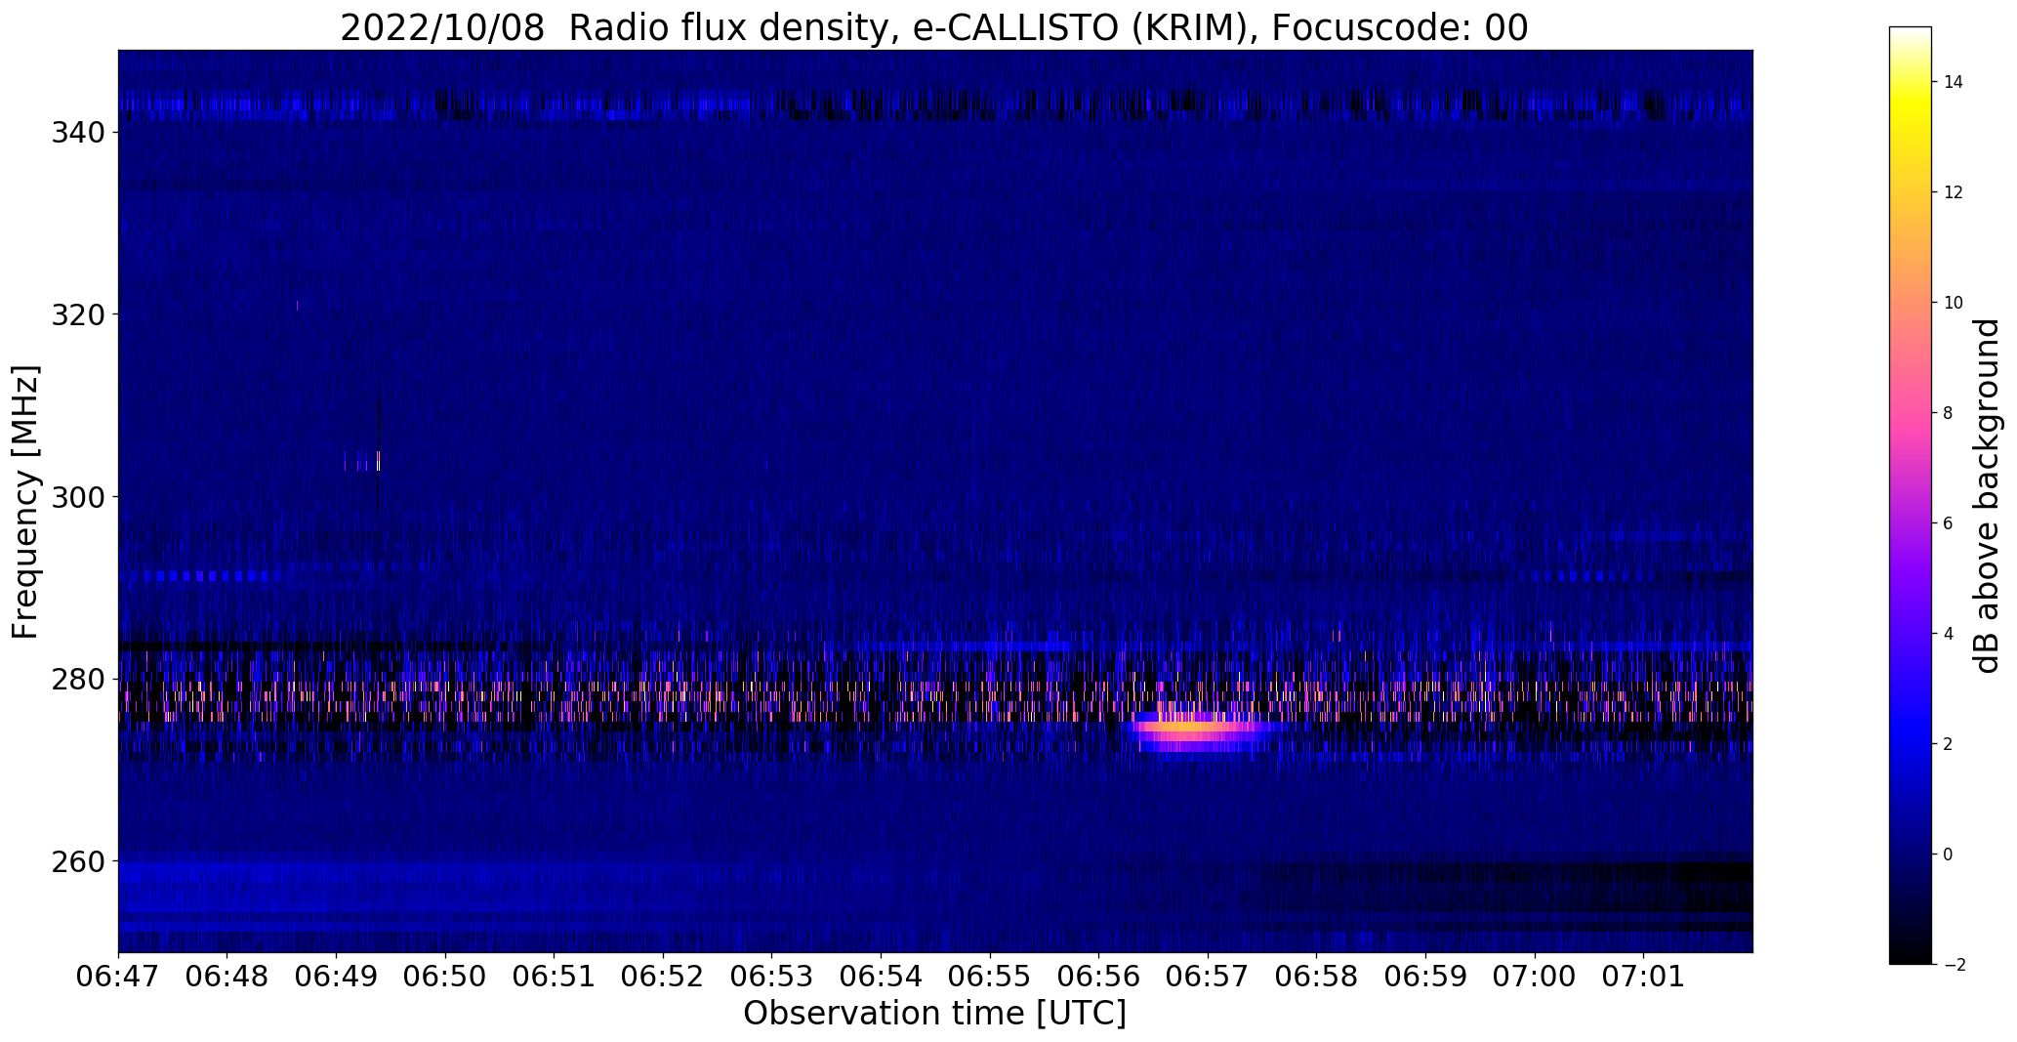This screenshot has width=2017, height=1042.
Task: Click the 'Frequency [MHz]' y-axis label
Action: coord(26,501)
